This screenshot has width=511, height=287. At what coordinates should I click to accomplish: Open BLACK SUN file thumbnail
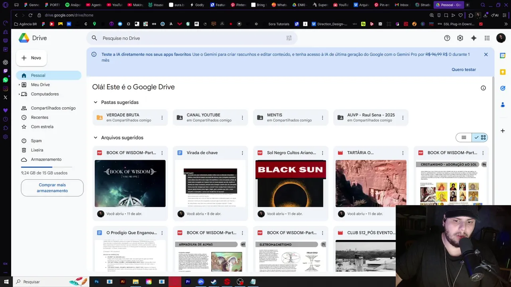pos(291,183)
